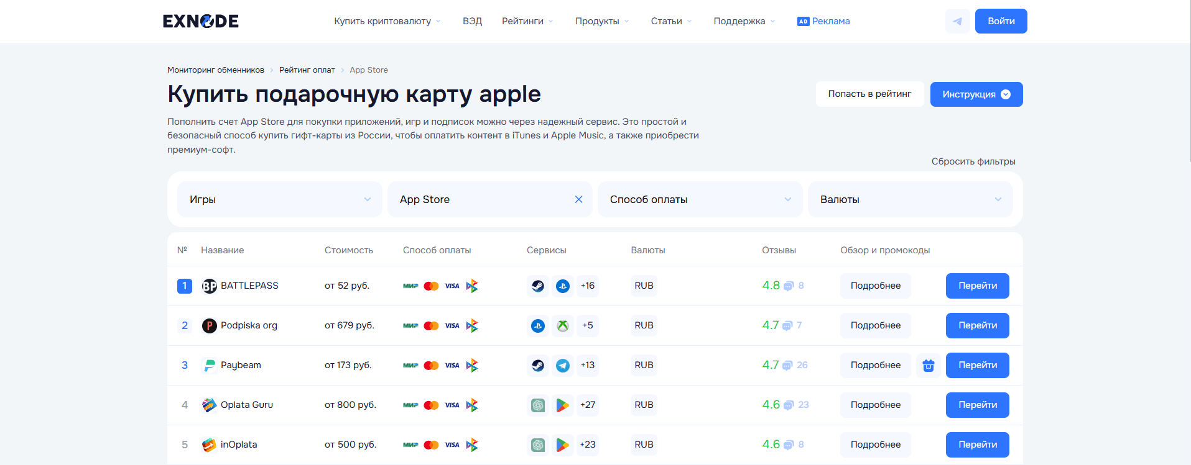
Task: Open the Способ оплаты filter dropdown
Action: point(700,199)
